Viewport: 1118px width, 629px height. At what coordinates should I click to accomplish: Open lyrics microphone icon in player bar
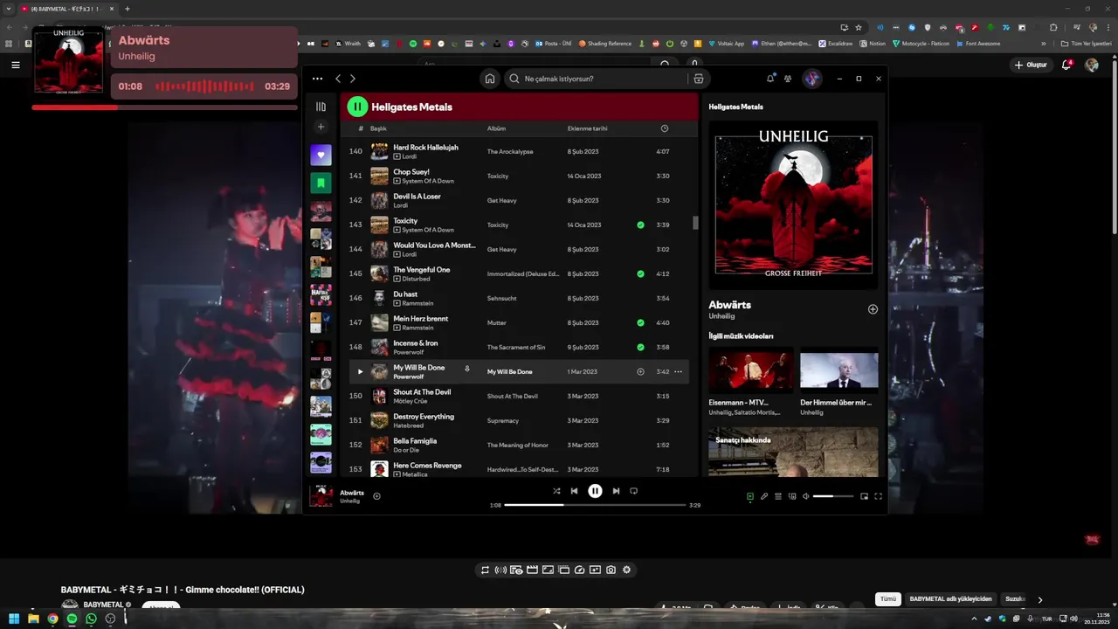[764, 496]
